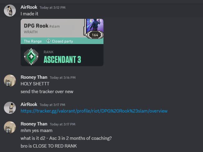The image size is (203, 152).
Task: Click Rooney Than username at 3:16 PM
Action: 34,77
